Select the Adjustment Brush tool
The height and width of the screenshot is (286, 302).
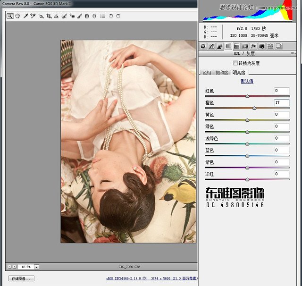[79, 16]
